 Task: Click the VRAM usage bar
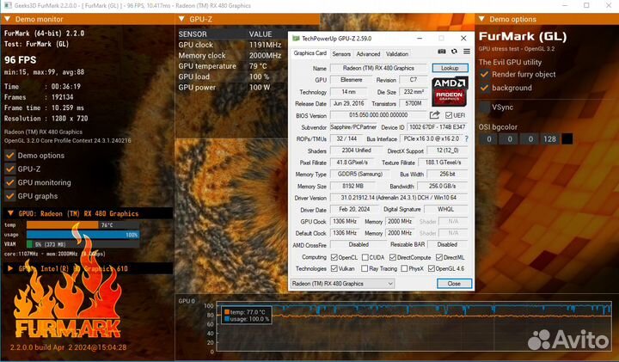tap(83, 244)
